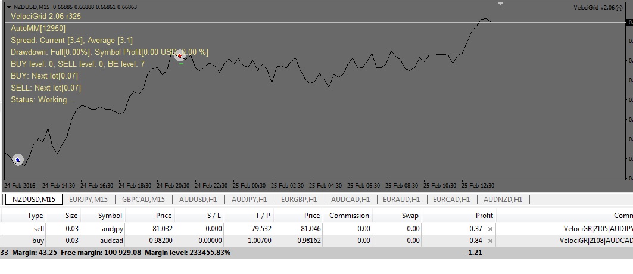Image resolution: width=633 pixels, height=274 pixels.
Task: Open the GBPCAD,M15 chart tab
Action: 144,200
